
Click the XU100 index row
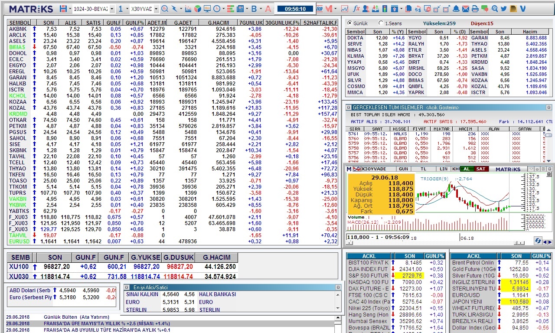coord(123,267)
